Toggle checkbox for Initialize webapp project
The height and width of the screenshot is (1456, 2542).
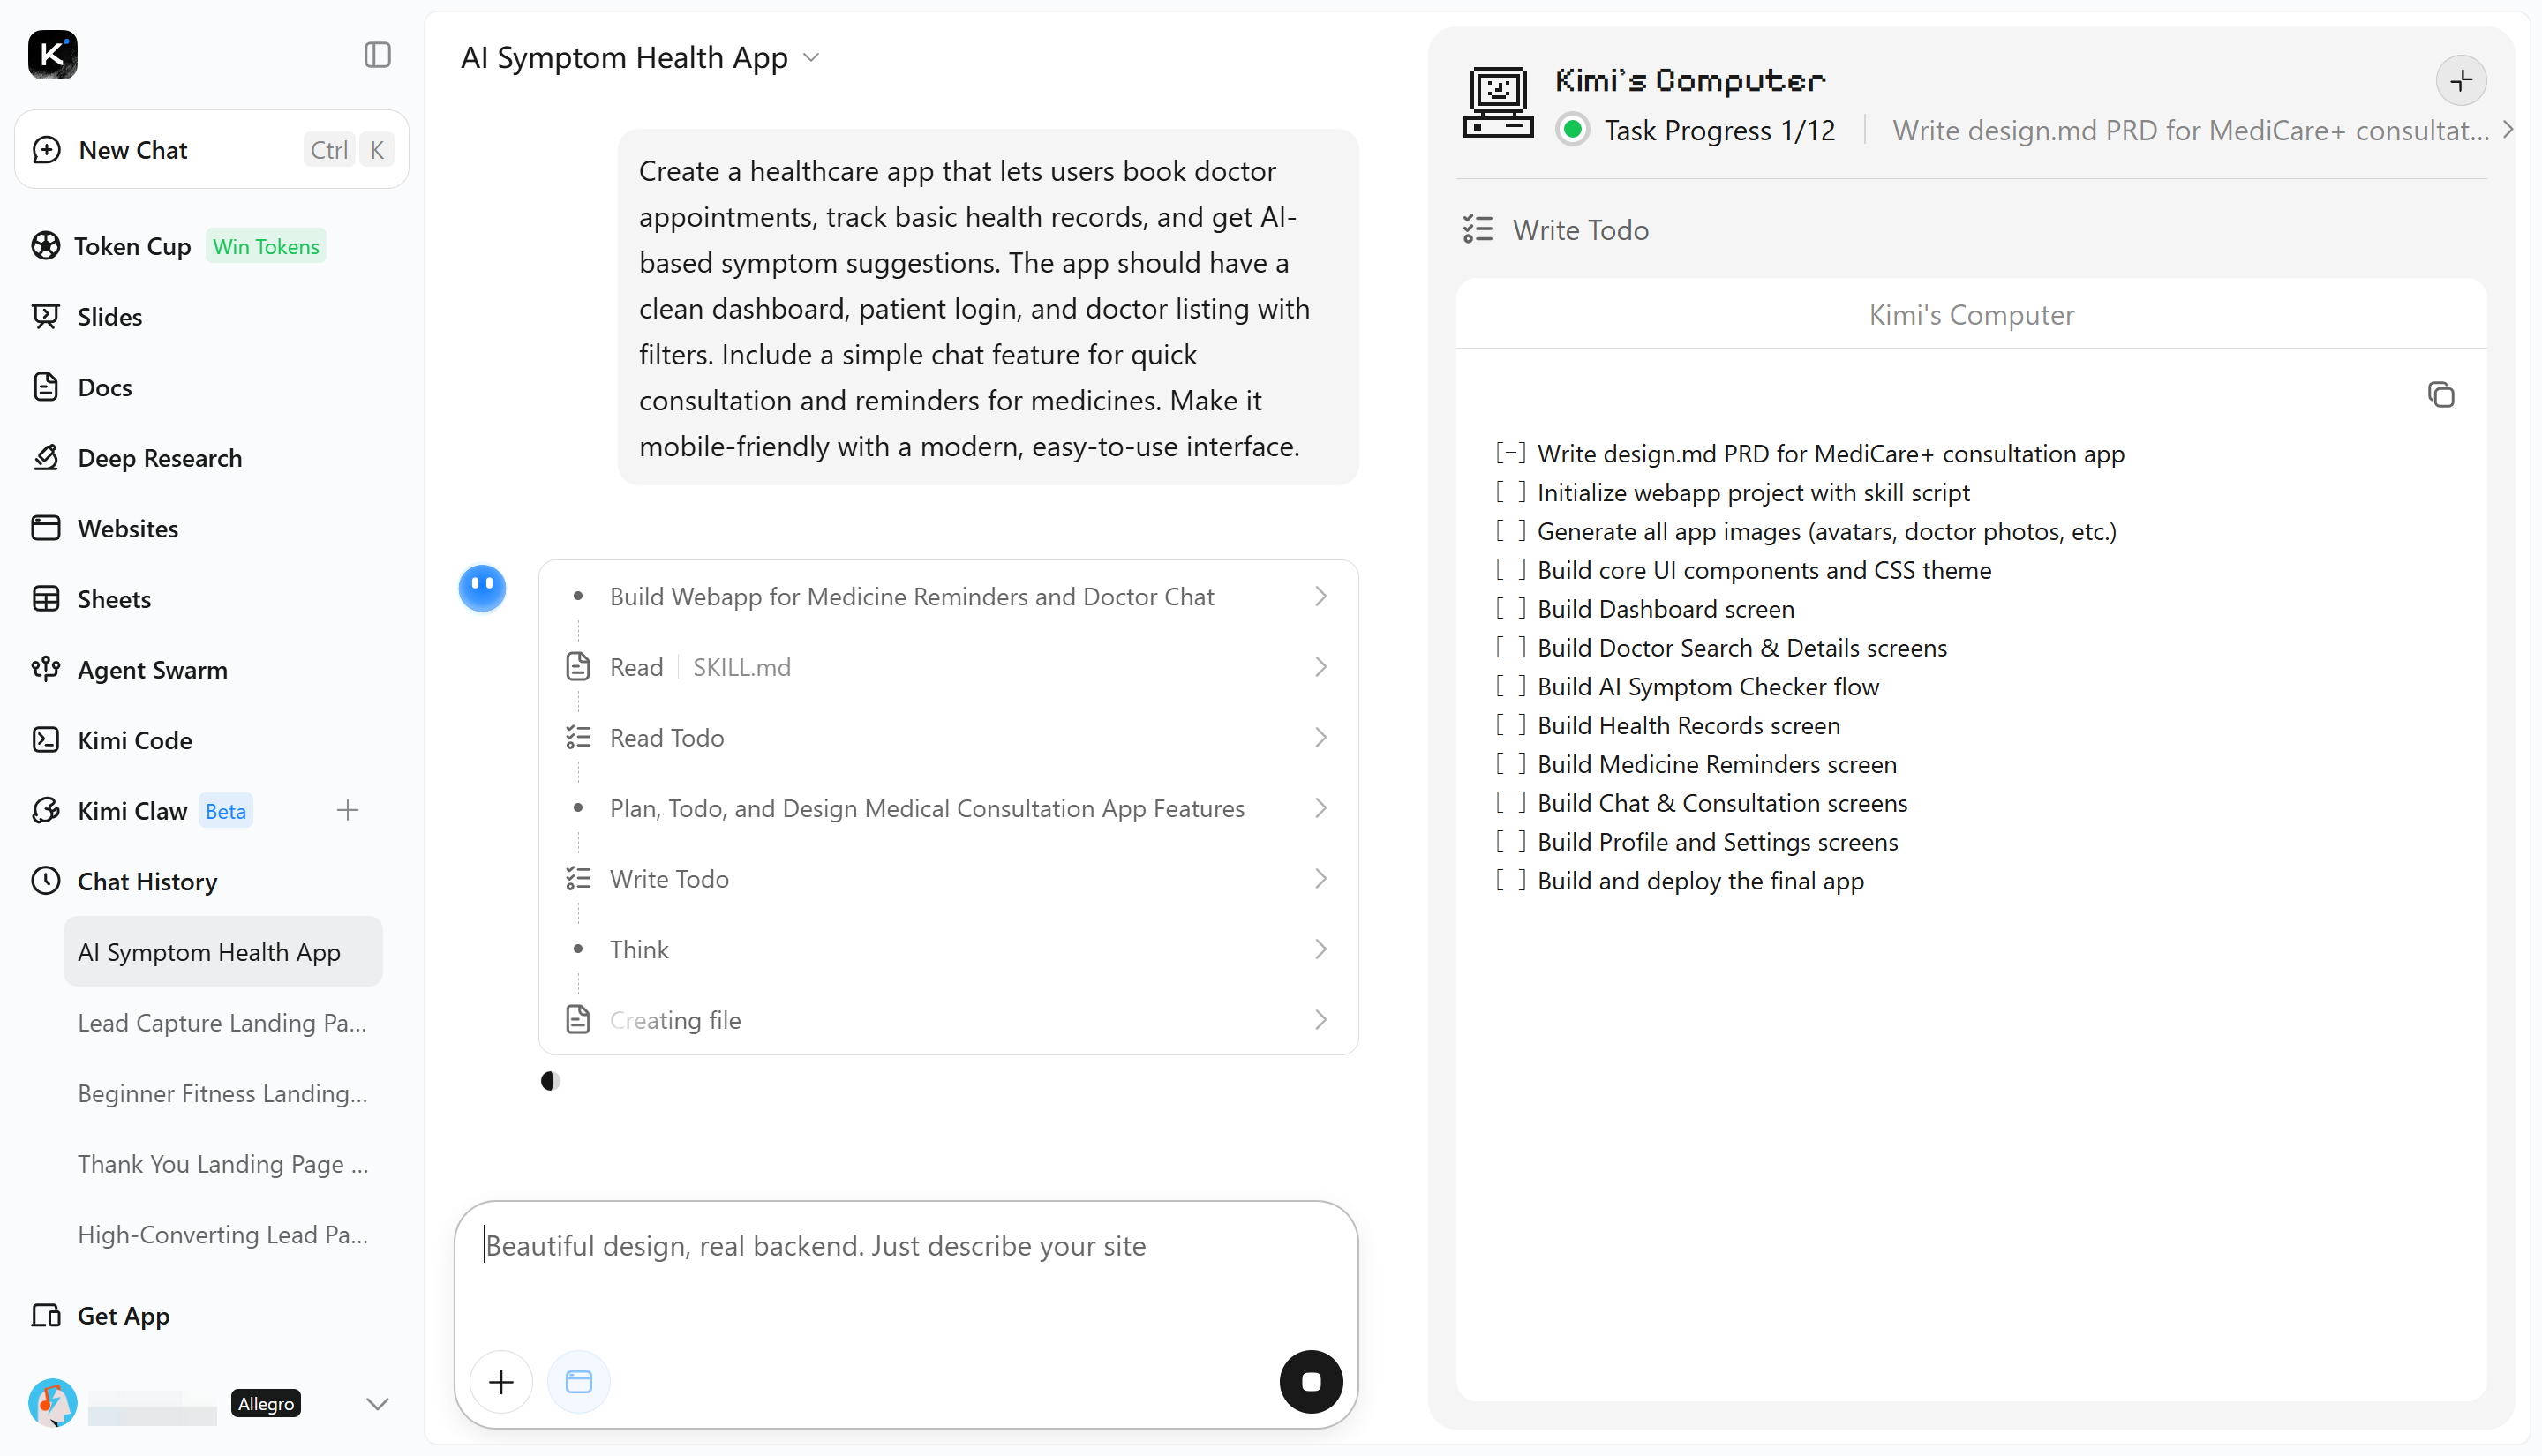1510,492
